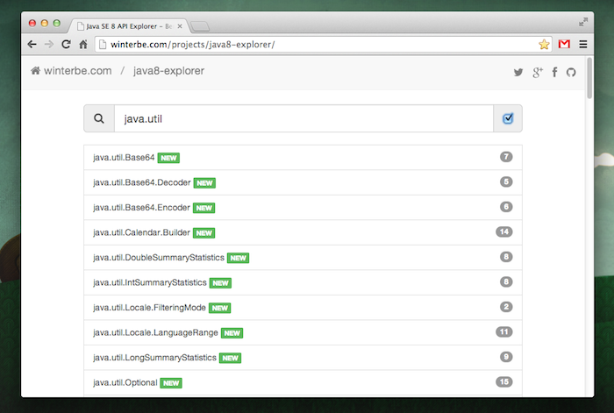The height and width of the screenshot is (413, 614).
Task: Go back with the browser back arrow
Action: 32,44
